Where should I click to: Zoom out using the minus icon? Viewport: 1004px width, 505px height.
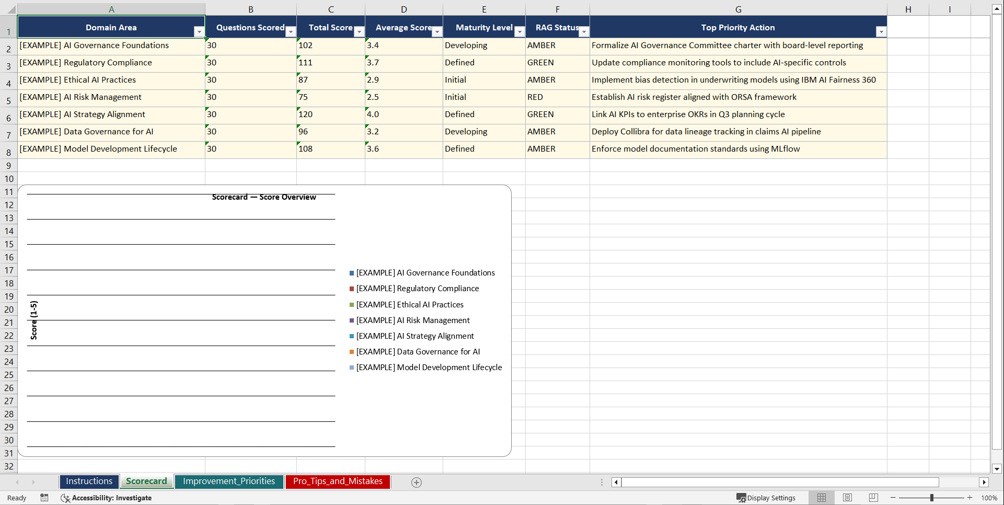coord(893,498)
